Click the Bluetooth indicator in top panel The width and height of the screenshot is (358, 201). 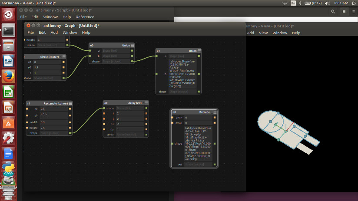300,3
